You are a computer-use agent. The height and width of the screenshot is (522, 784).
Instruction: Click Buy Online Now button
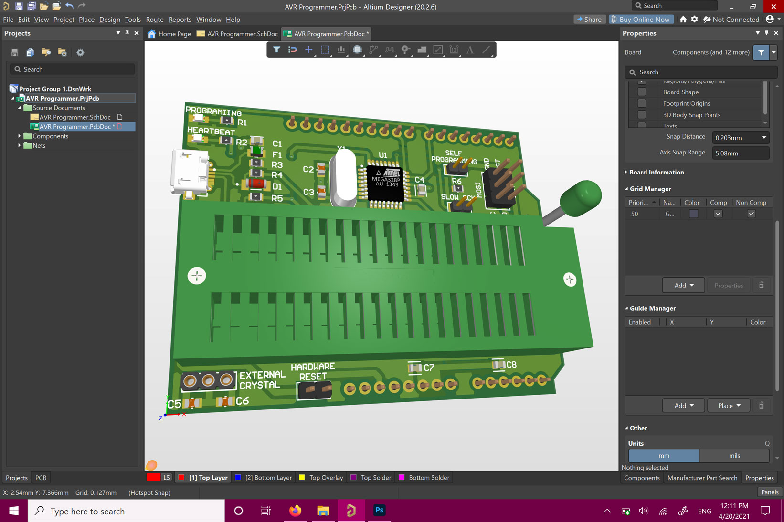click(640, 20)
